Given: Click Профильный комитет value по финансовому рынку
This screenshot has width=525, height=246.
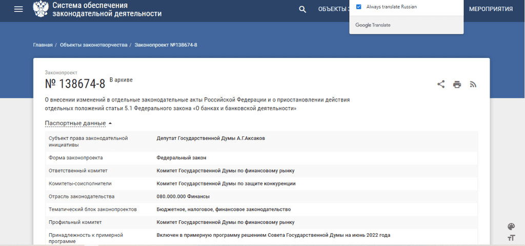Looking at the screenshot, I should [x=226, y=222].
